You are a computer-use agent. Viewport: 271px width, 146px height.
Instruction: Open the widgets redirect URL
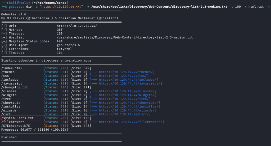(x=127, y=95)
